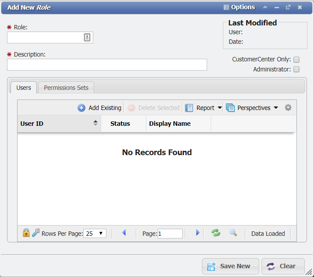Click the grid settings gear icon
This screenshot has width=314, height=277.
coord(288,108)
